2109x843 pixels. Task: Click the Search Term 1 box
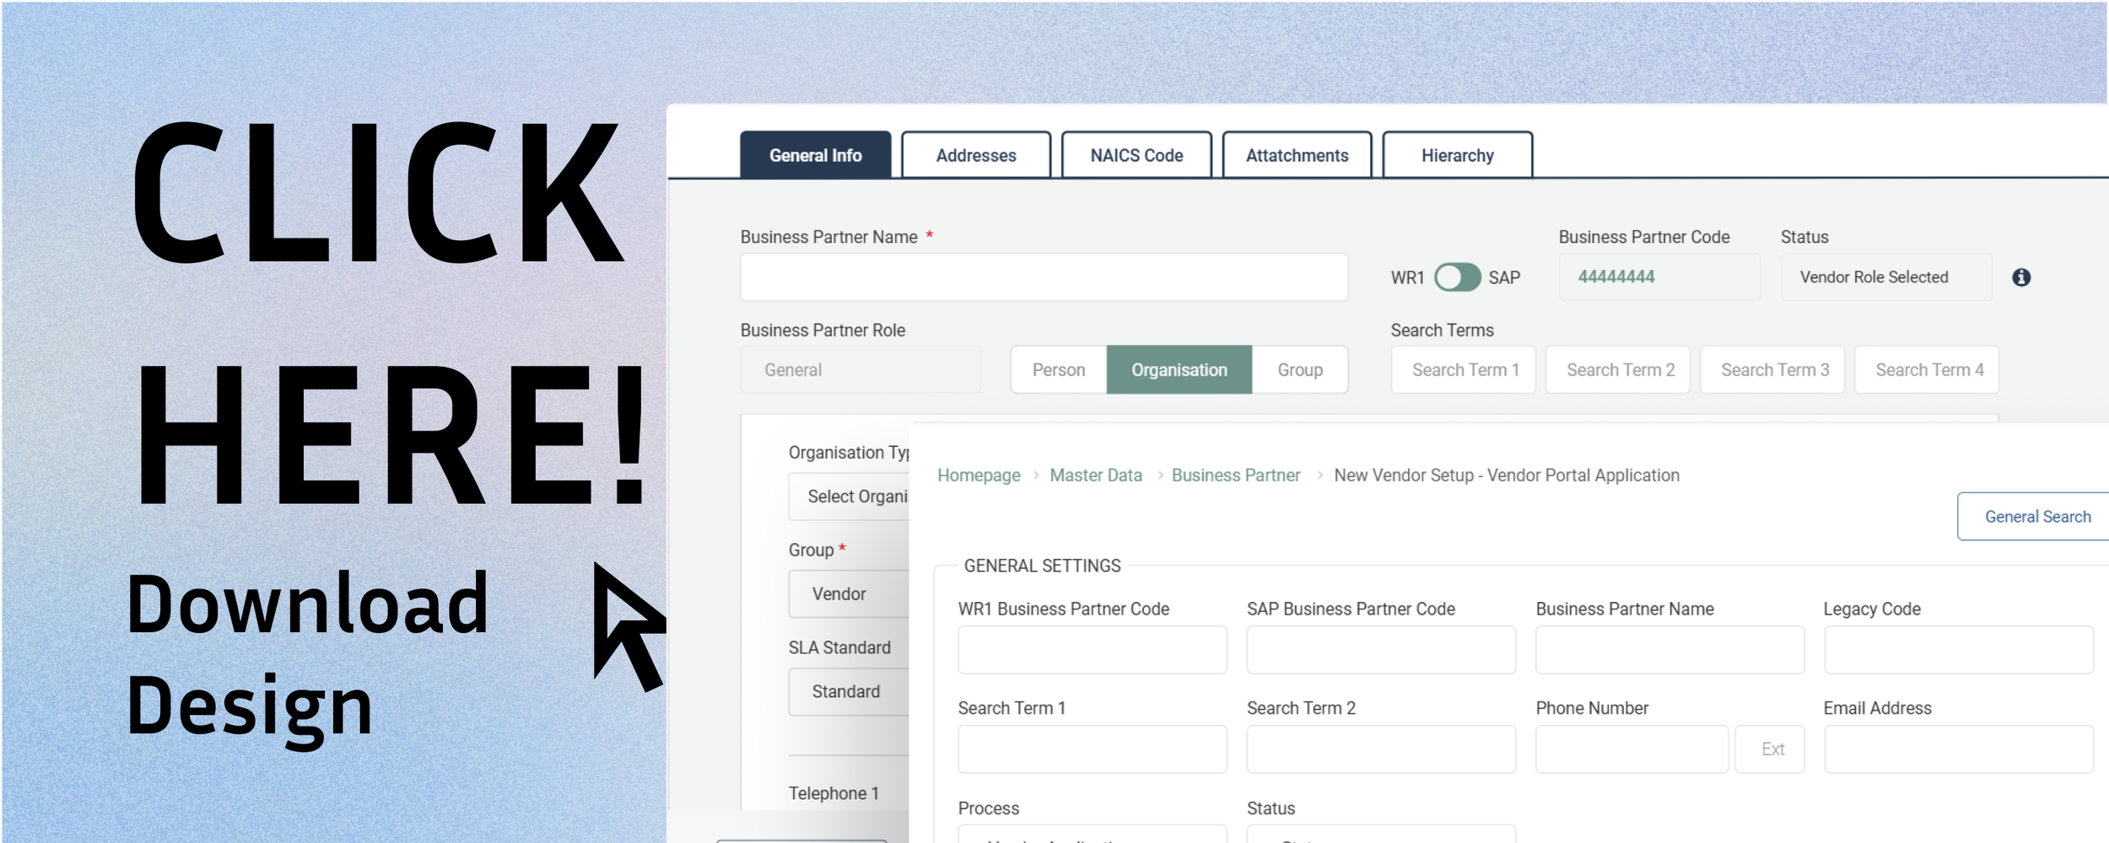pos(1464,370)
